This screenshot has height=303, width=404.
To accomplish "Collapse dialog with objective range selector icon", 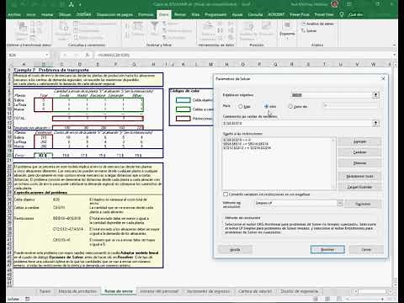I will click(375, 95).
